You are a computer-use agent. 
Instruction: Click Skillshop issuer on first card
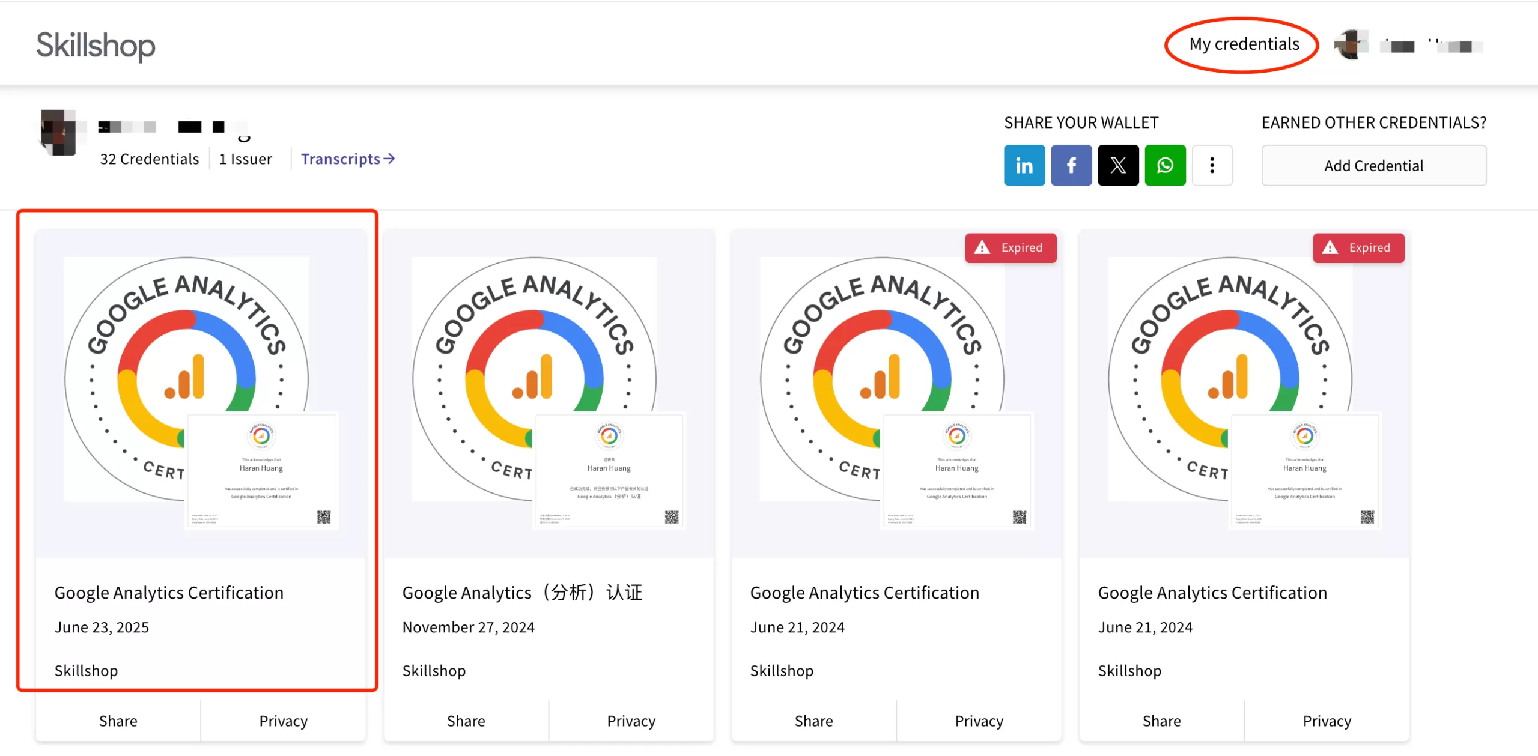86,670
